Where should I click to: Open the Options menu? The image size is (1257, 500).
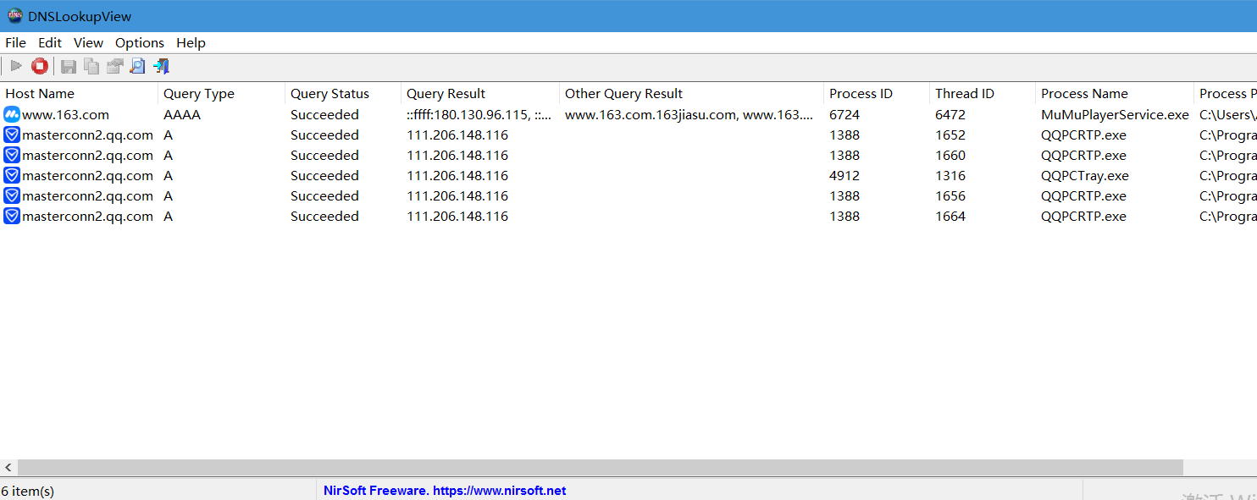tap(140, 42)
